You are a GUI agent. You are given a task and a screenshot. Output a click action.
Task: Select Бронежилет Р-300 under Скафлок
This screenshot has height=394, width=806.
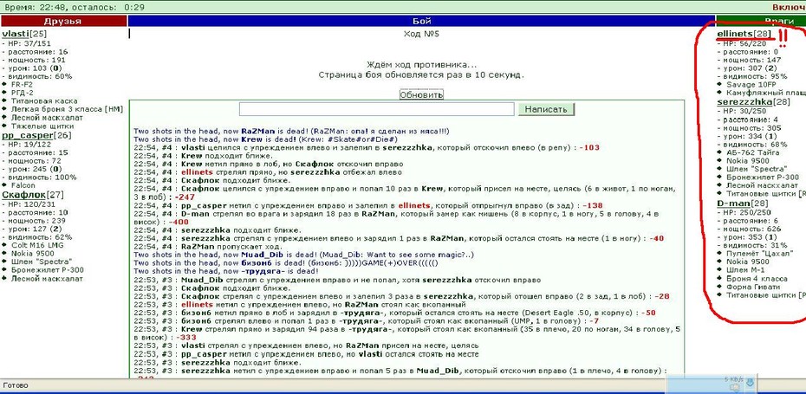(x=48, y=269)
